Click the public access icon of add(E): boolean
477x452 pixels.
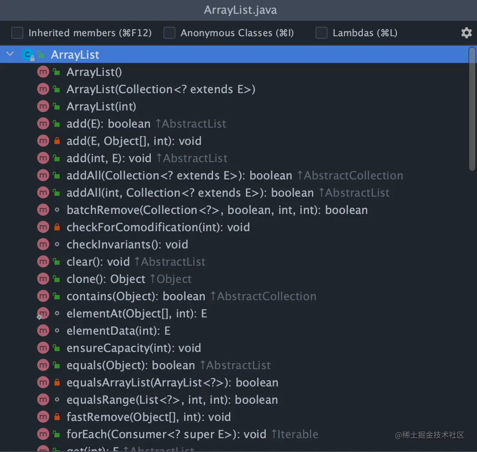coord(56,124)
